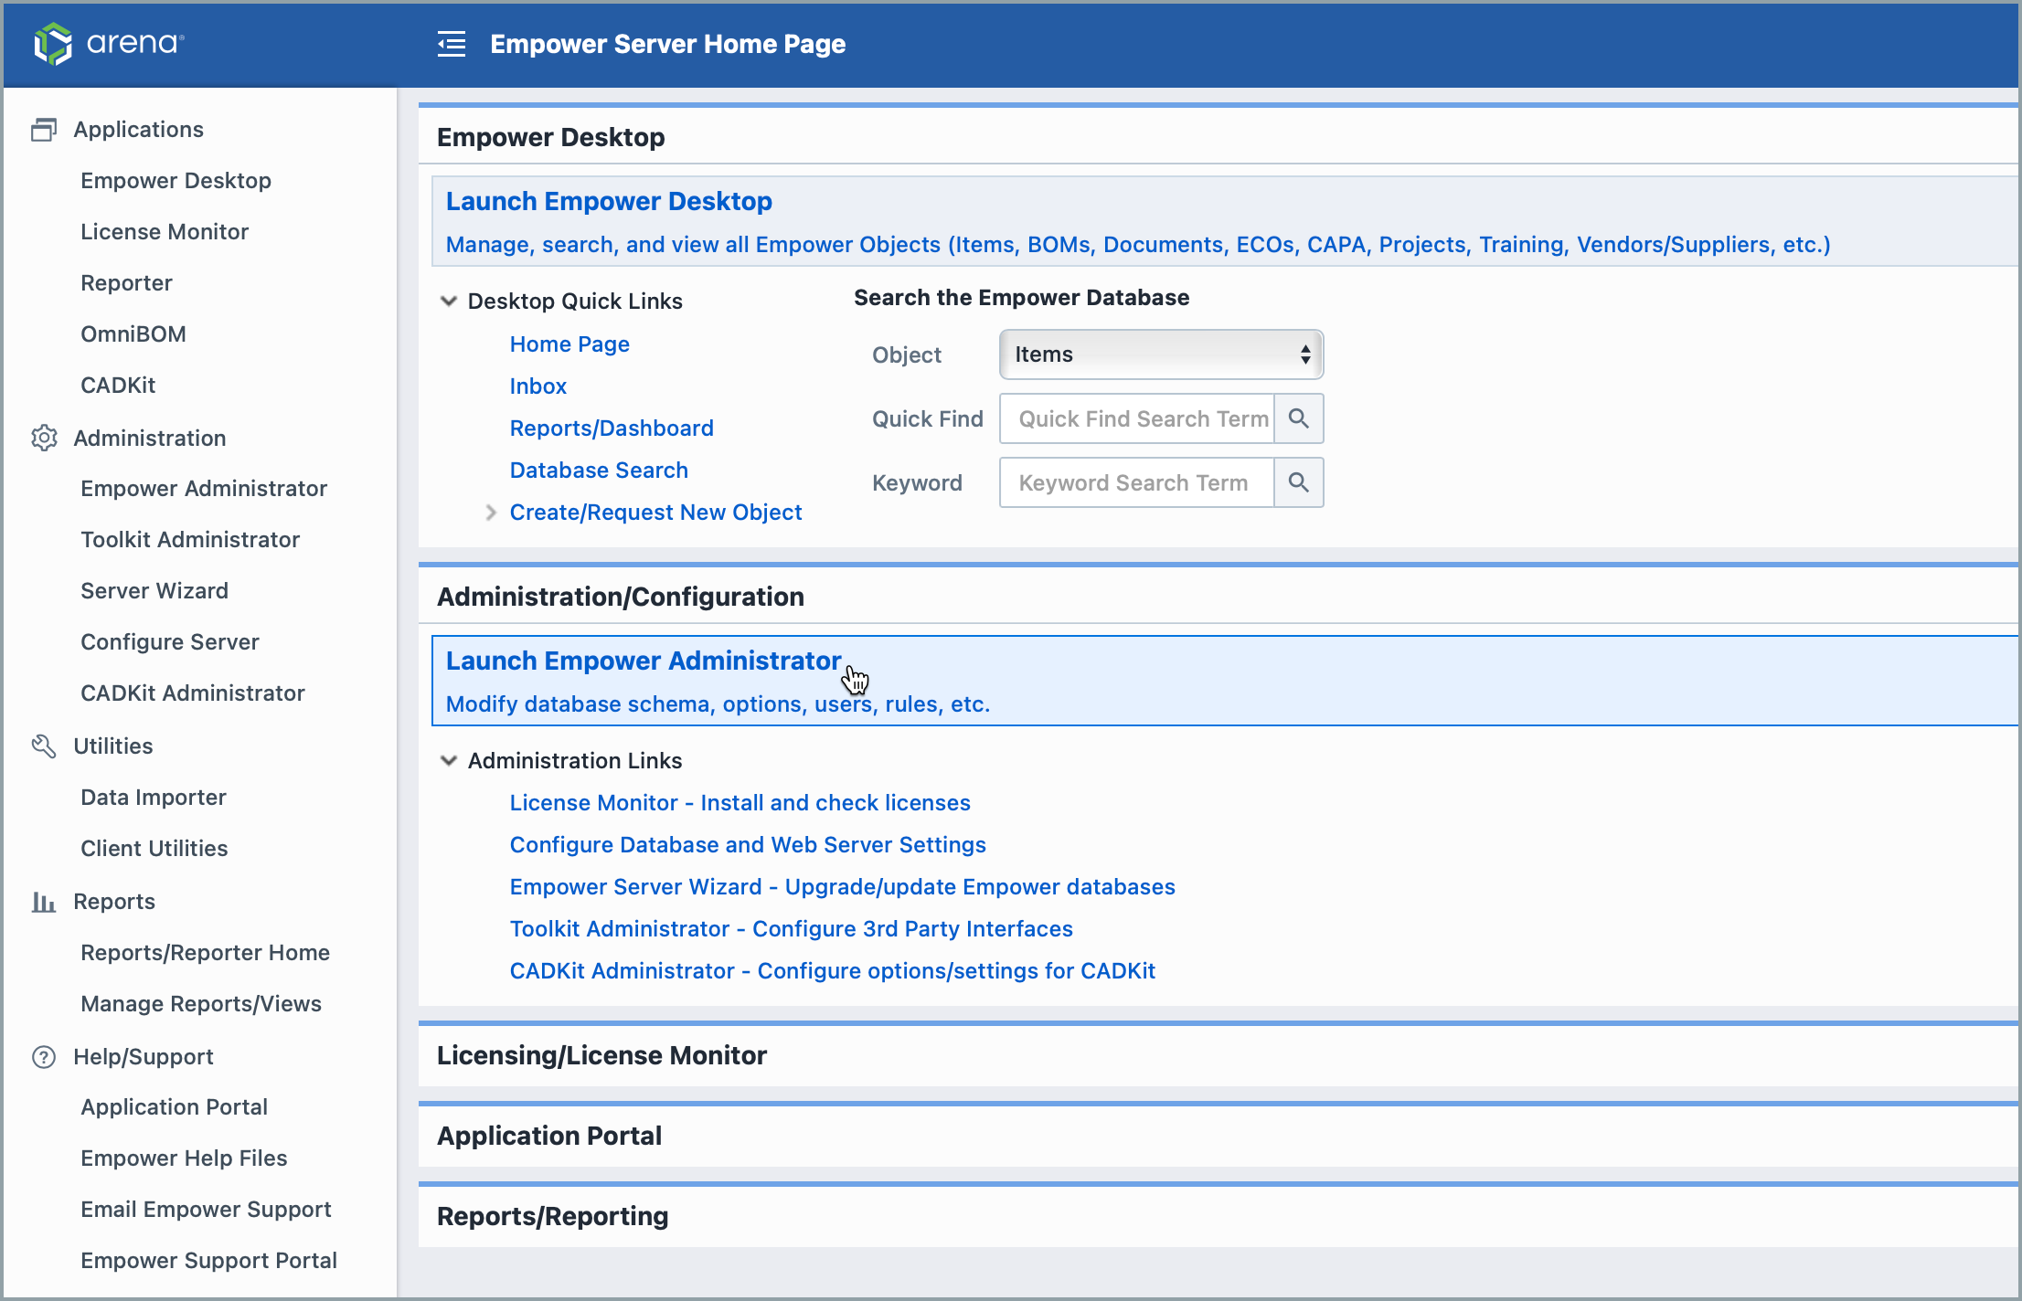
Task: Click the Arena logo
Action: point(109,43)
